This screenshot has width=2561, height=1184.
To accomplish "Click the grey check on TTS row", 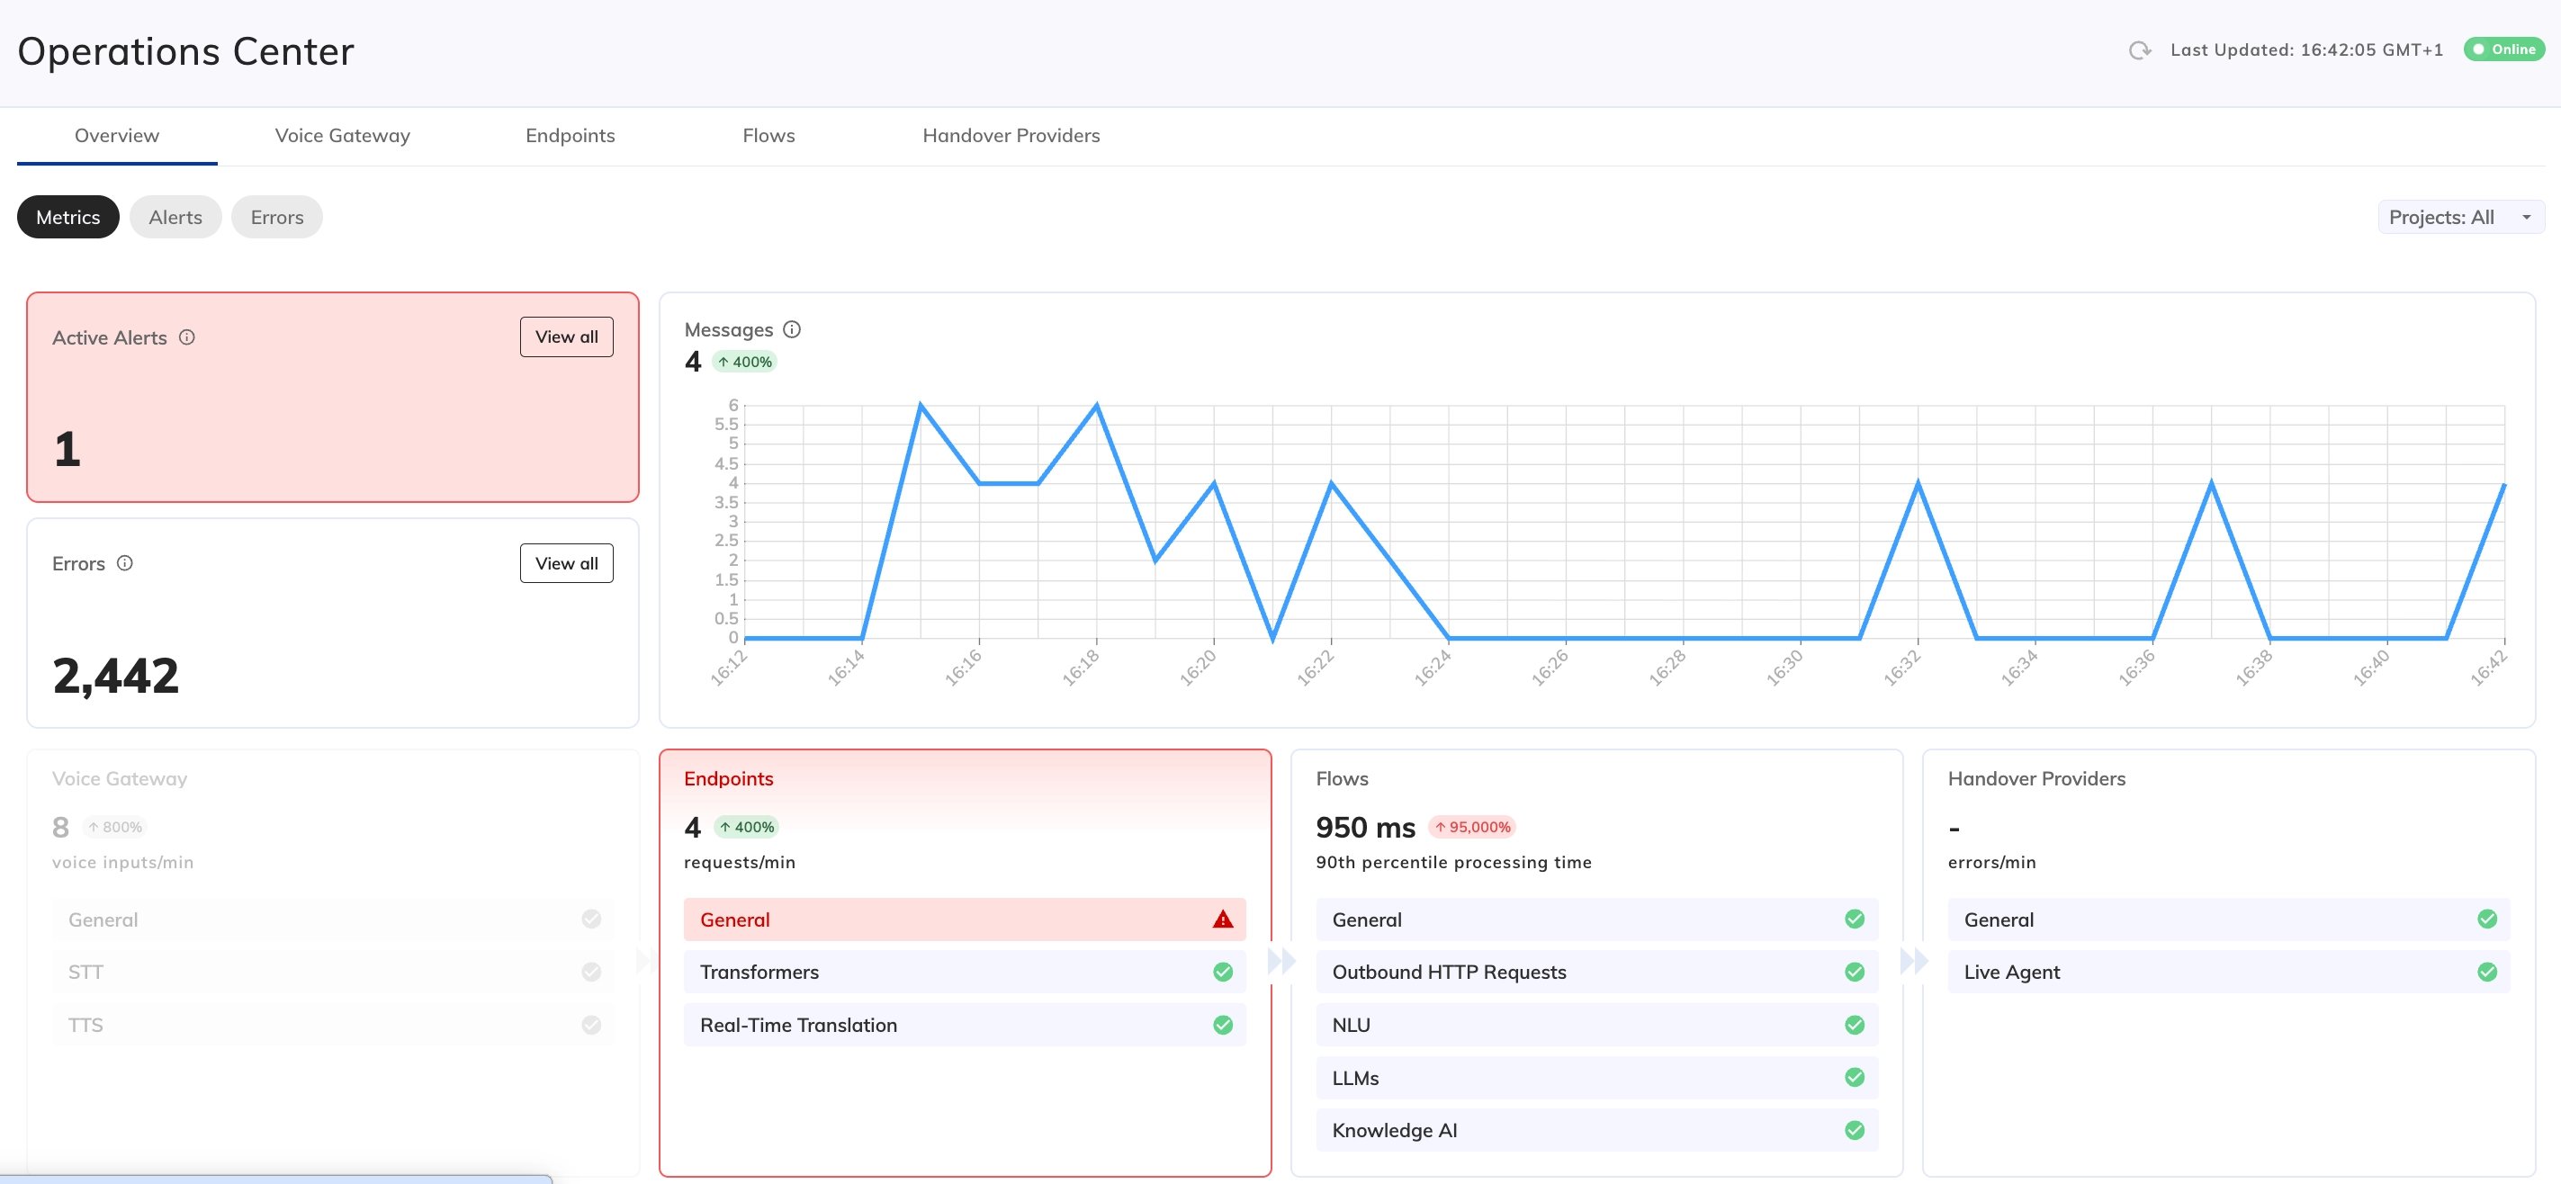I will click(x=590, y=1025).
